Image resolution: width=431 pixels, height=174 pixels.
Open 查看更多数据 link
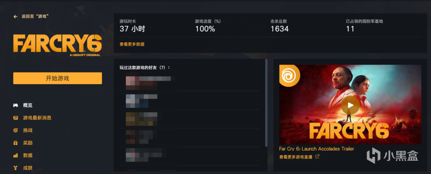pyautogui.click(x=132, y=44)
